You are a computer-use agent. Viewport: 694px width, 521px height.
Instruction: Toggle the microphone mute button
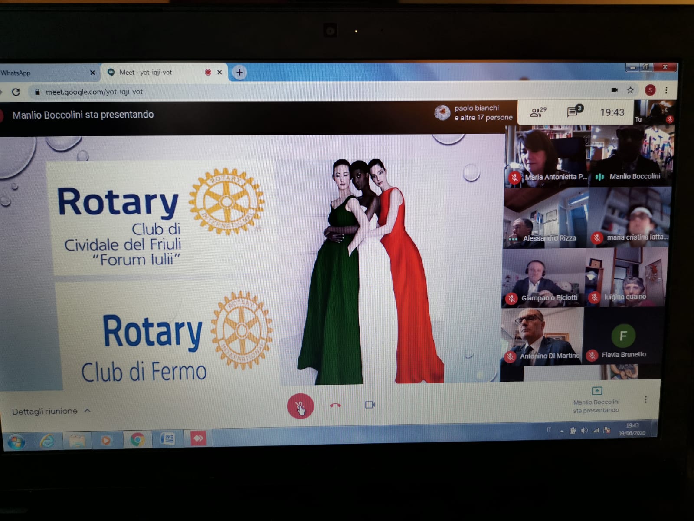[x=300, y=406]
